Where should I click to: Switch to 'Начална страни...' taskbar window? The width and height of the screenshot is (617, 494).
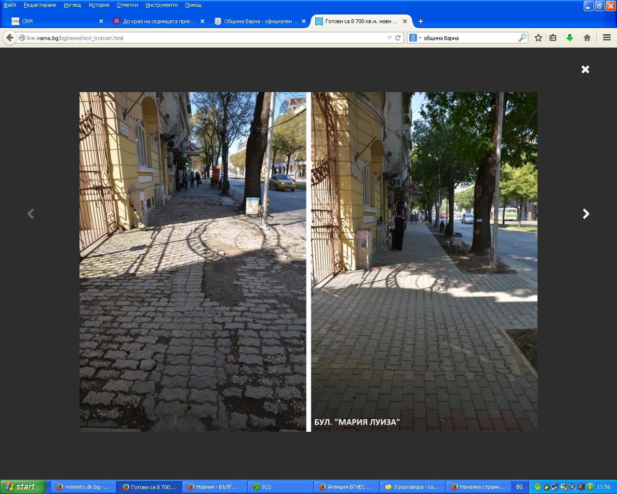pos(478,487)
